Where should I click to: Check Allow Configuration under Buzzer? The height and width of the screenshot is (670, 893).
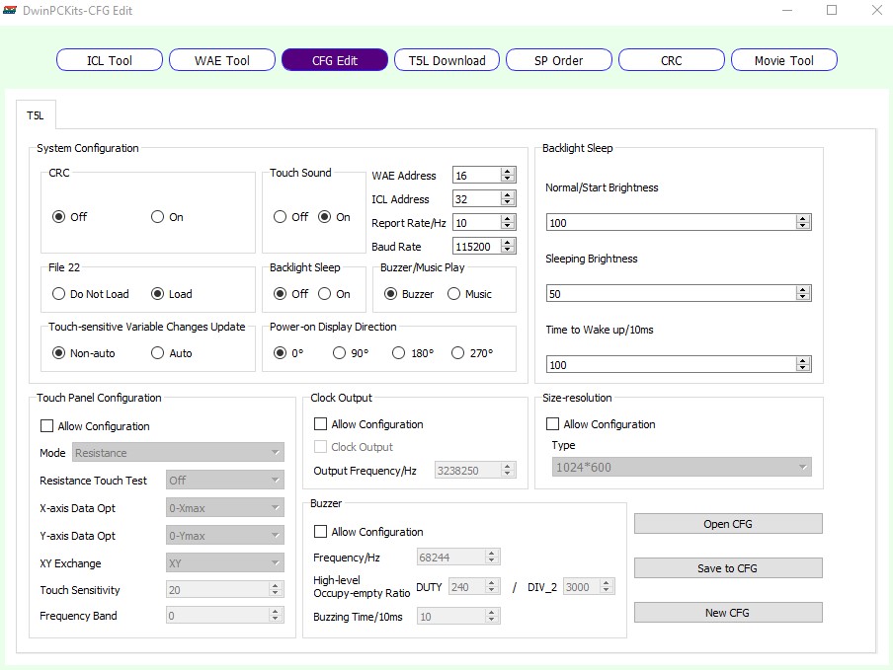point(320,532)
